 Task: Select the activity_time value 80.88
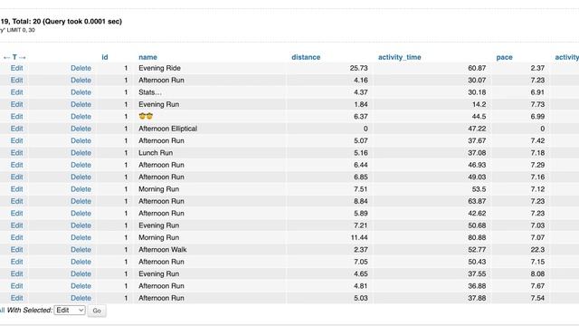[477, 237]
